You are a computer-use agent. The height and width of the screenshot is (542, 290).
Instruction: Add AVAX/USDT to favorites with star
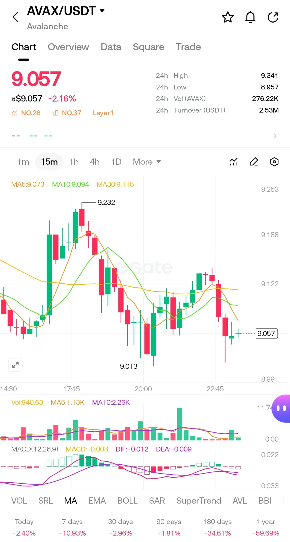228,17
